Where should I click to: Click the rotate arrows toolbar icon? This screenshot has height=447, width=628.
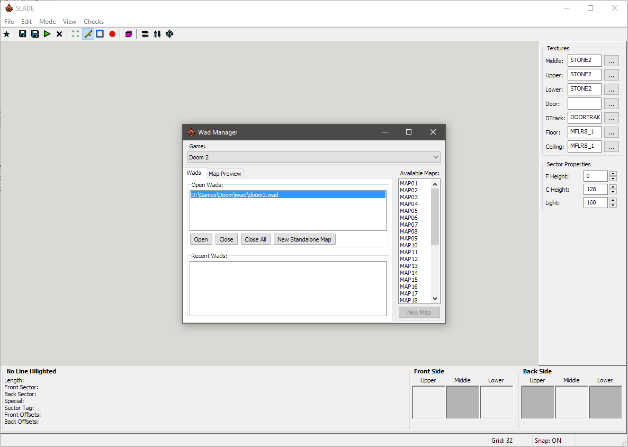tap(169, 34)
